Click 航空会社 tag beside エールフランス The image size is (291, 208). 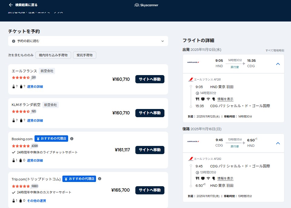47,71
